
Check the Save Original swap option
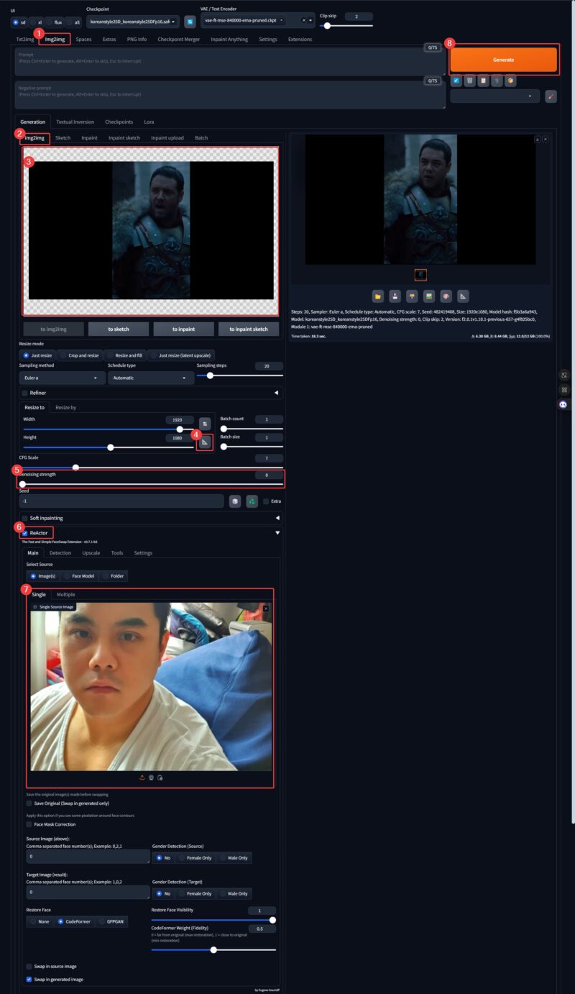(29, 803)
